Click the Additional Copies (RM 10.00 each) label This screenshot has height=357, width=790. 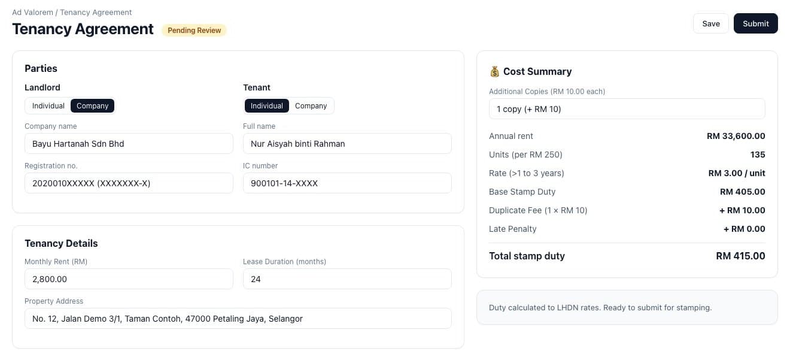[547, 92]
